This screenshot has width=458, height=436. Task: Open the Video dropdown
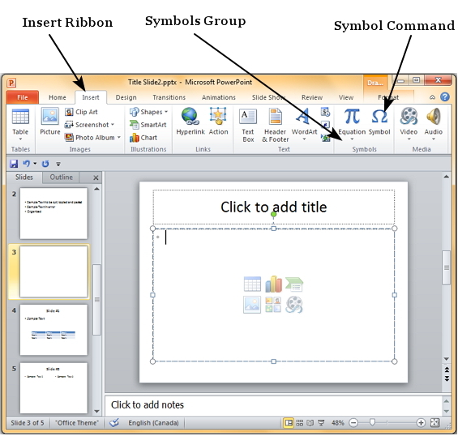pyautogui.click(x=409, y=139)
